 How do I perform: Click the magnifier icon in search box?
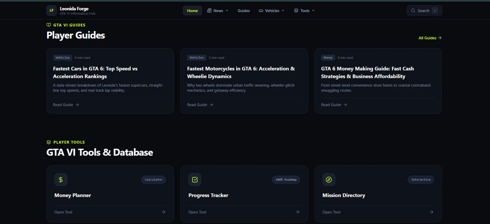click(x=413, y=11)
